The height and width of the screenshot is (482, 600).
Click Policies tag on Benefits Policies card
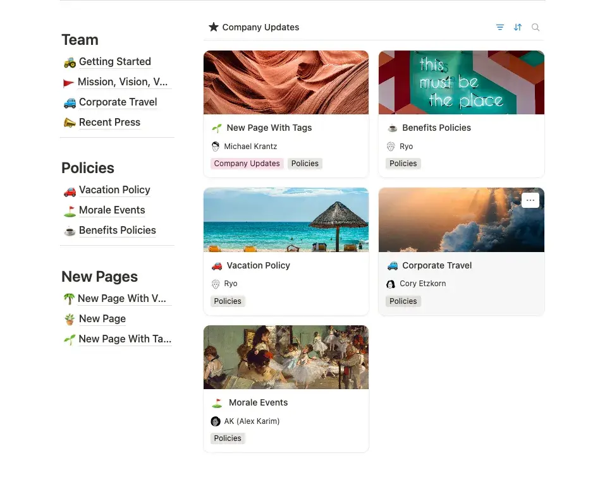pos(403,164)
